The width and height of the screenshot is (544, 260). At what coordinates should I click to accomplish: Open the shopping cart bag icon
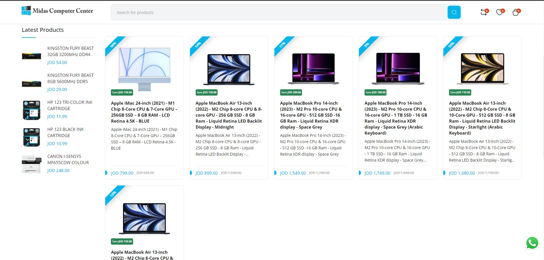coord(515,12)
